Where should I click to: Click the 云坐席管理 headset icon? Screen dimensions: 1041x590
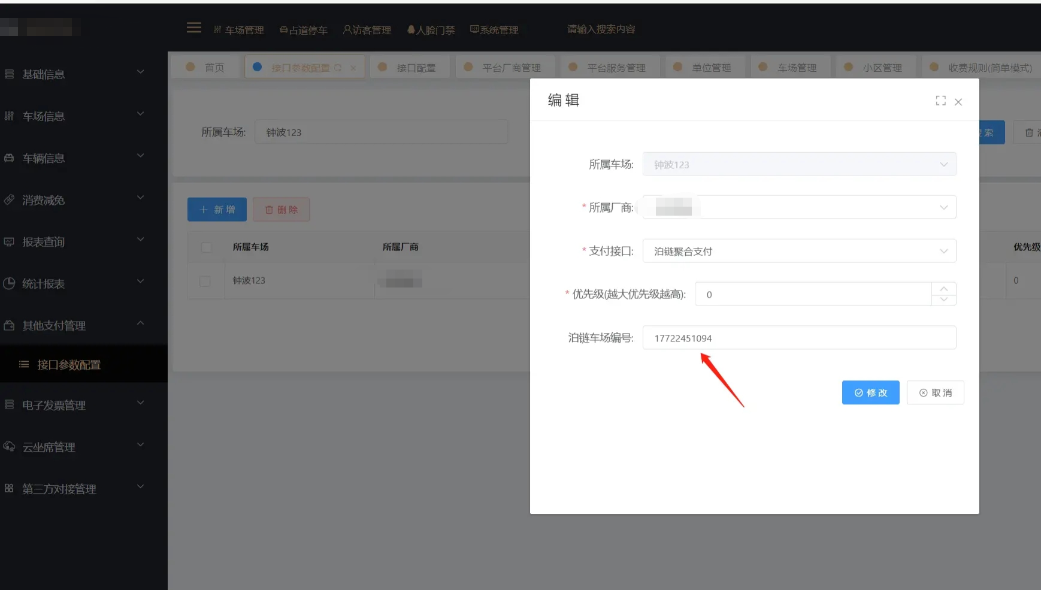point(9,447)
